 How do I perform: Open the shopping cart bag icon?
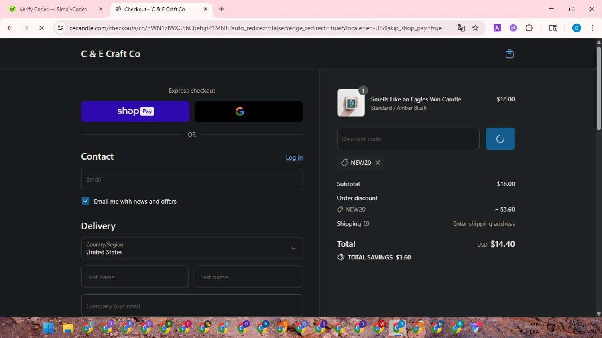coord(509,54)
